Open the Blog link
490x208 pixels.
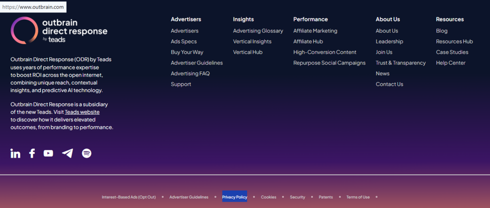[442, 31]
